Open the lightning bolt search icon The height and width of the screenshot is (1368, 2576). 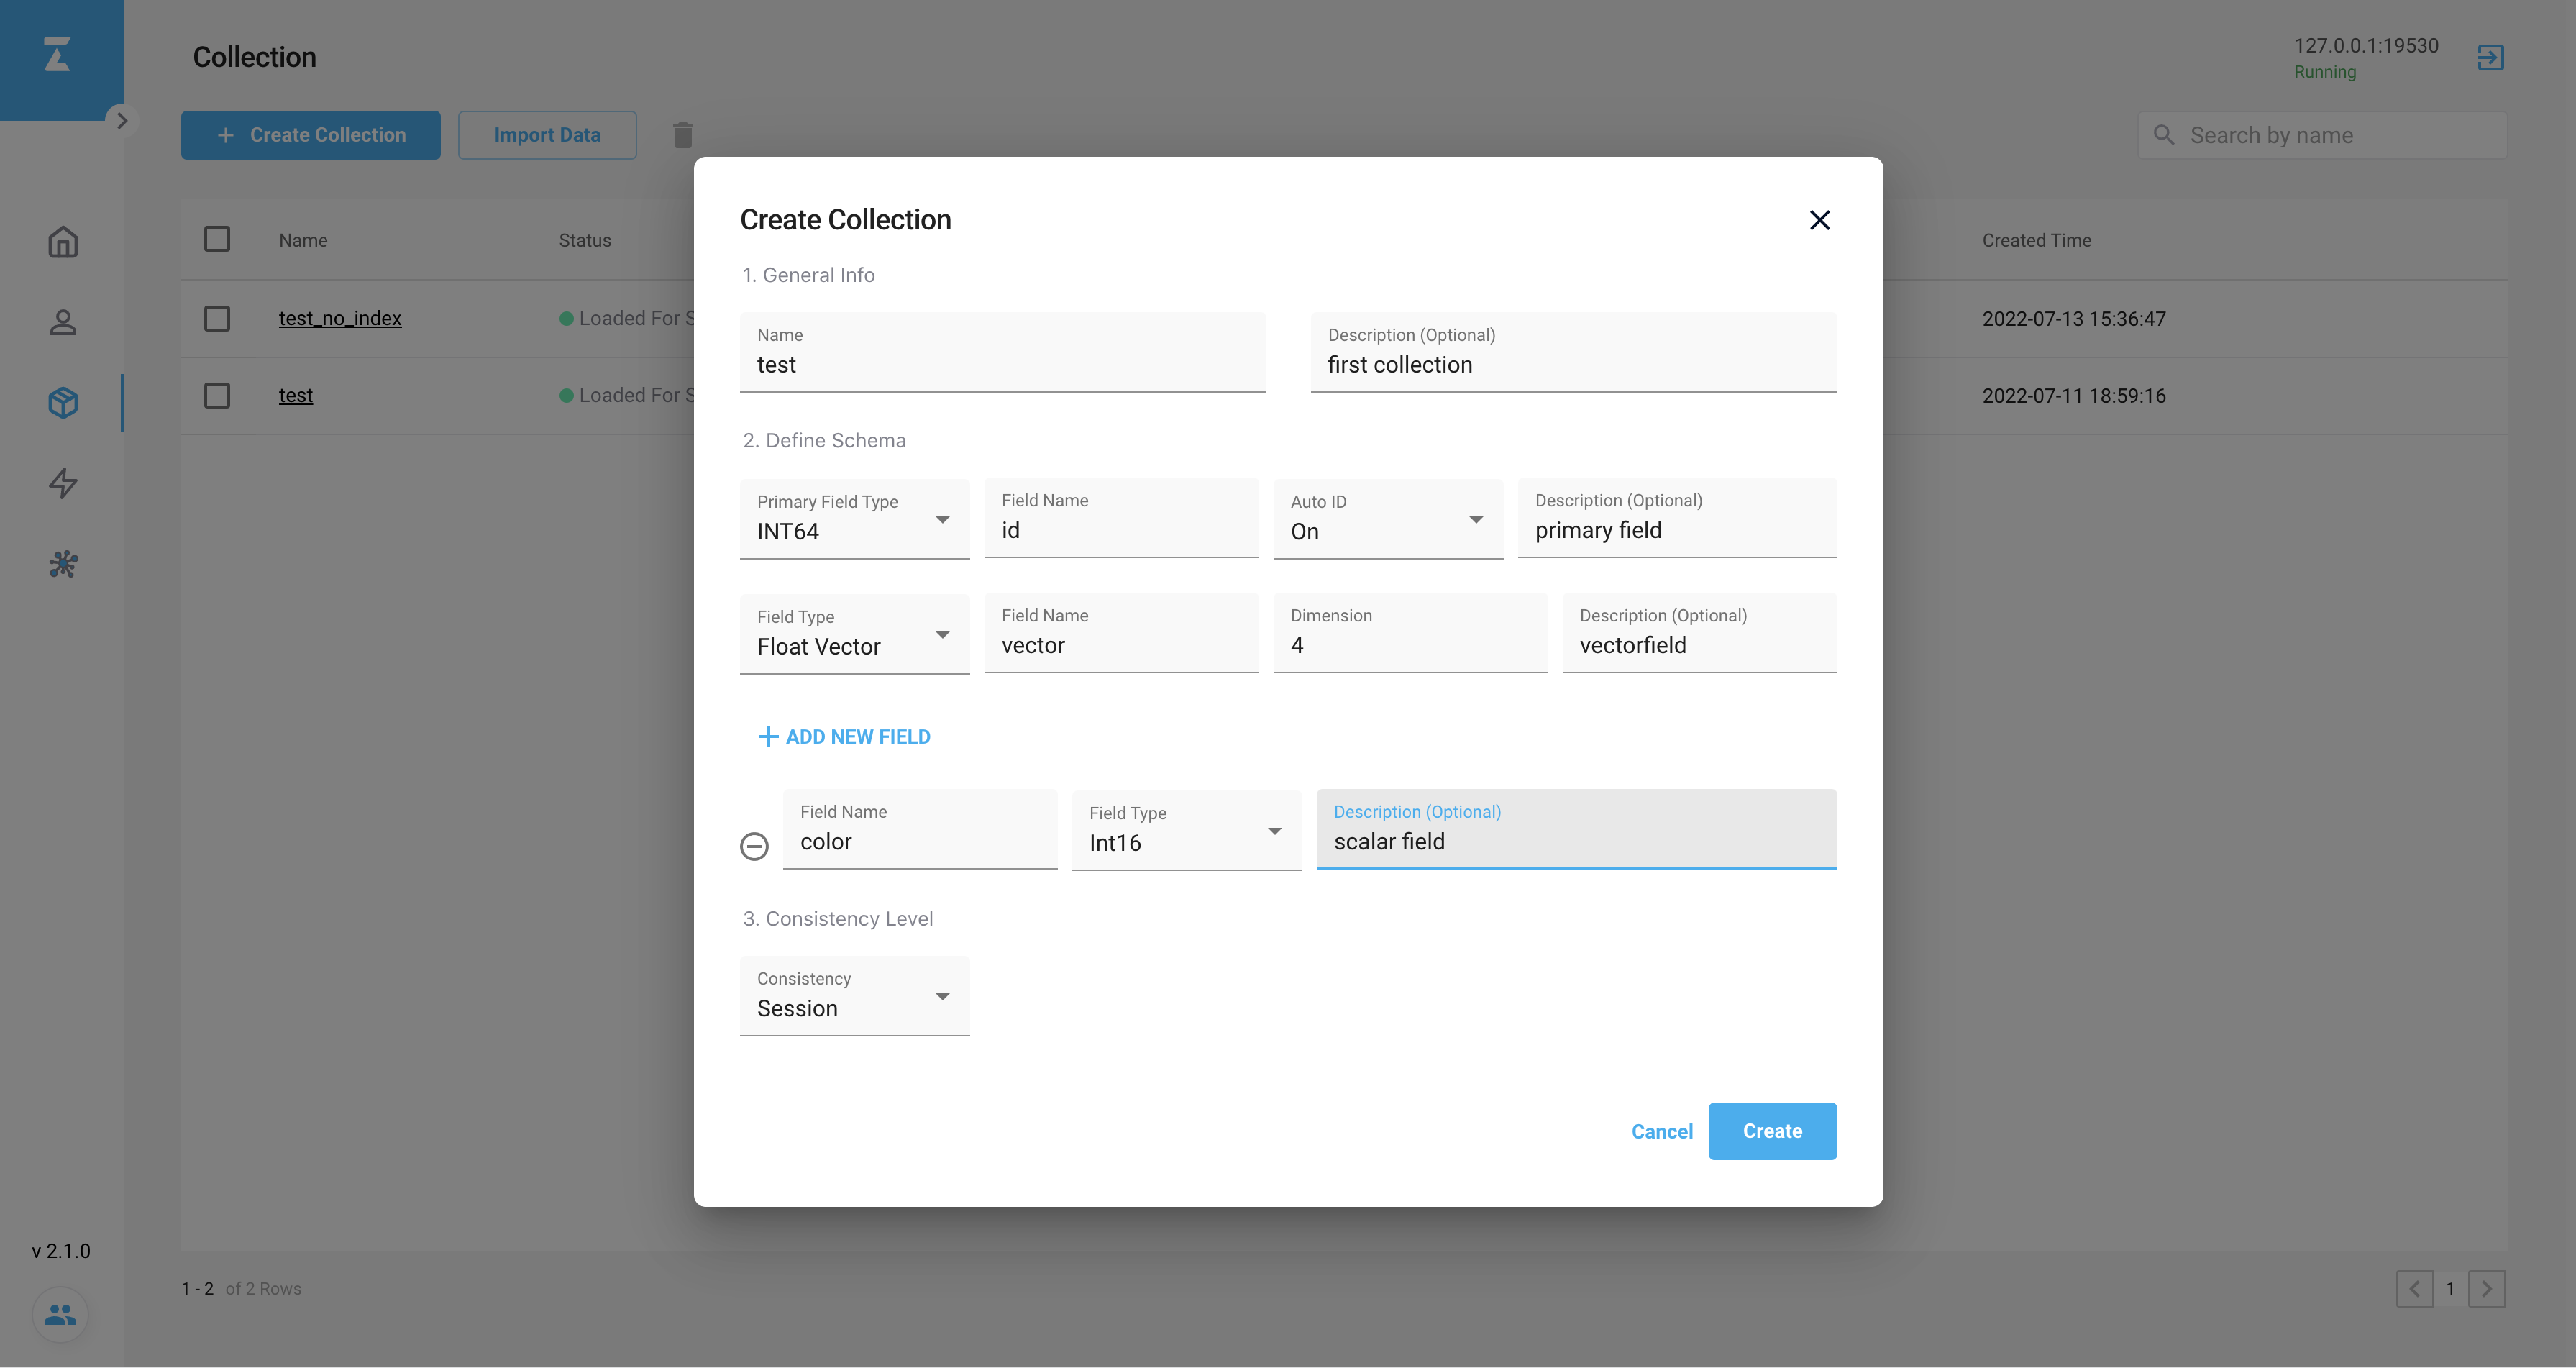pos(63,483)
